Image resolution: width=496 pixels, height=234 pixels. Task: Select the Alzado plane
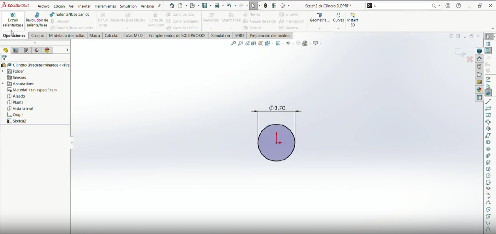(16, 96)
